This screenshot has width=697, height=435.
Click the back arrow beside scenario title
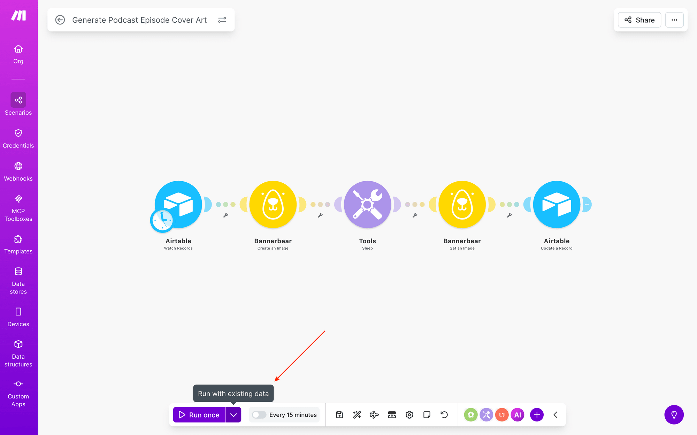point(60,20)
